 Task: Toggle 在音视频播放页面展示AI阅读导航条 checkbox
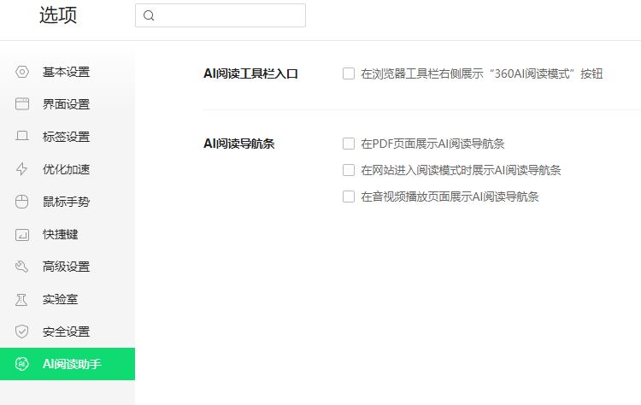click(349, 197)
